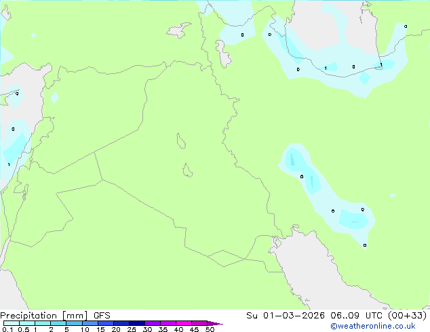Image resolution: width=430 pixels, height=332 pixels.
Task: Click the 'Precipitation [mm]' legend title
Action: pyautogui.click(x=43, y=316)
